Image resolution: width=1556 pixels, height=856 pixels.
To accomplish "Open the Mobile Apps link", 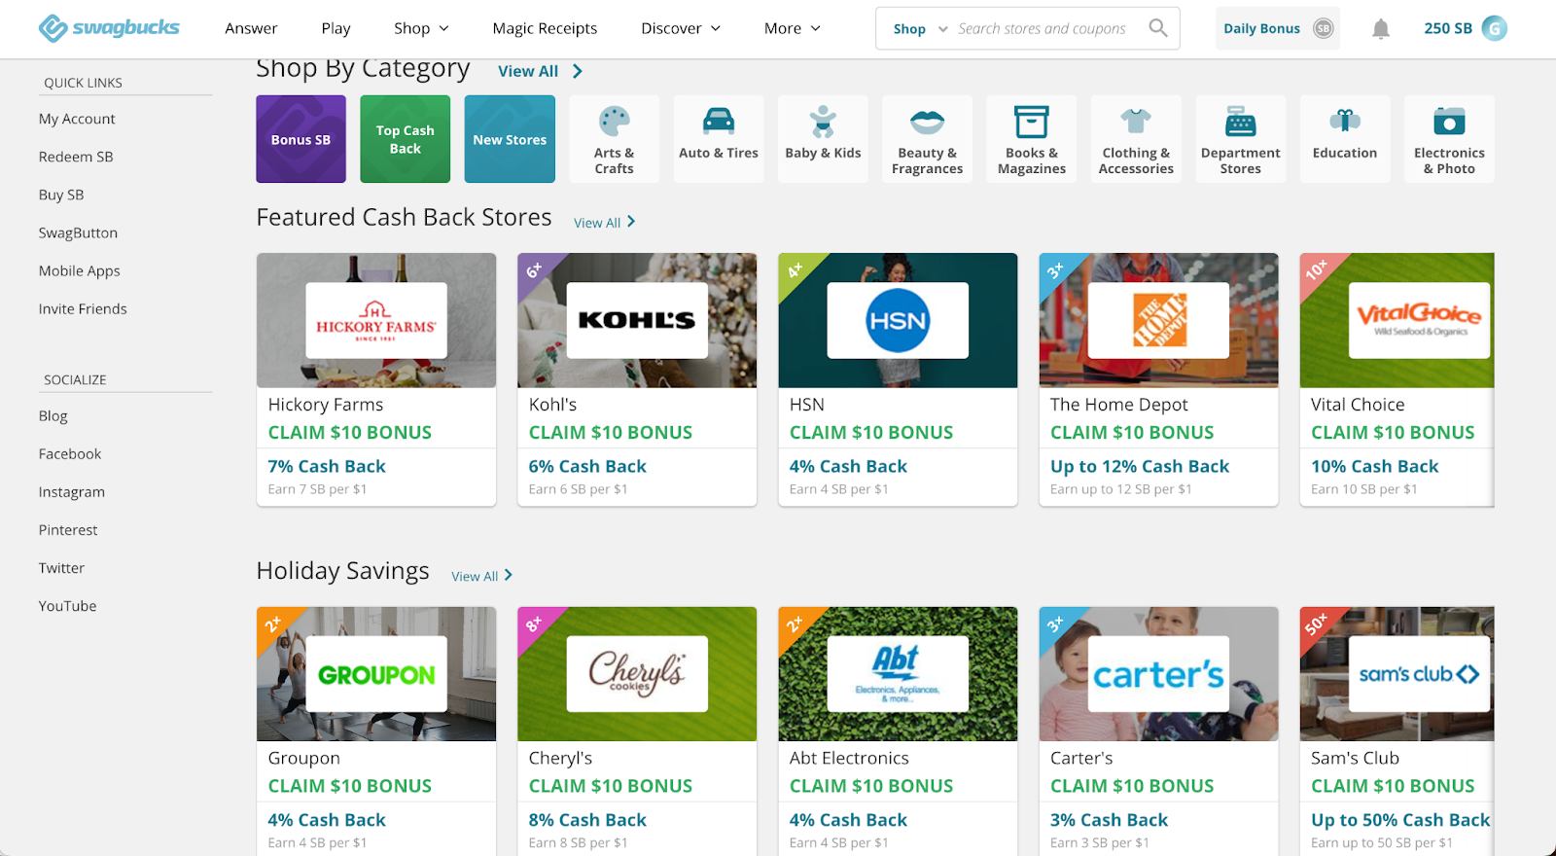I will pos(80,270).
